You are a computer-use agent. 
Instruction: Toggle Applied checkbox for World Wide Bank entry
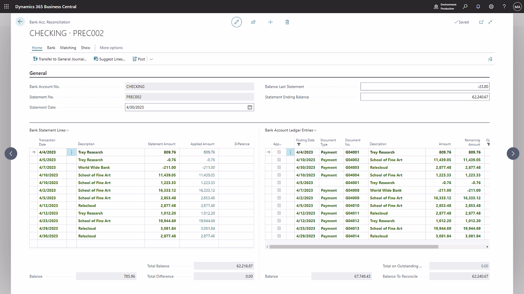pyautogui.click(x=279, y=190)
